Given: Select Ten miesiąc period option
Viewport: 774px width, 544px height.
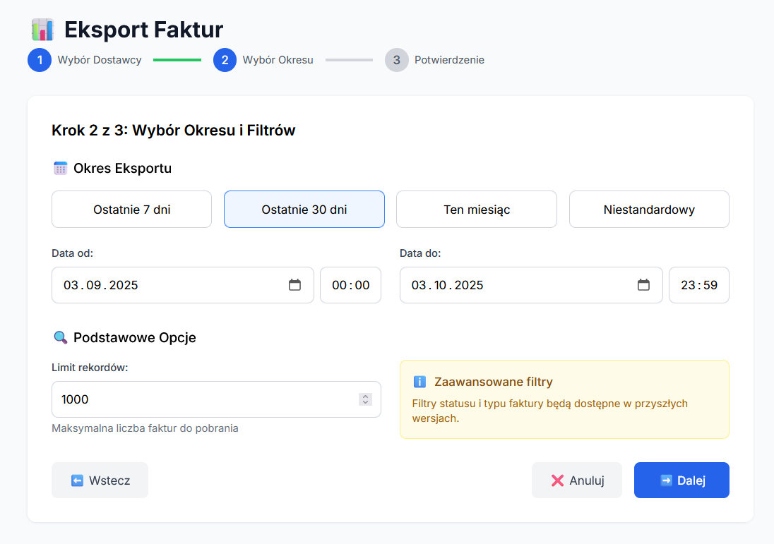Looking at the screenshot, I should click(476, 210).
